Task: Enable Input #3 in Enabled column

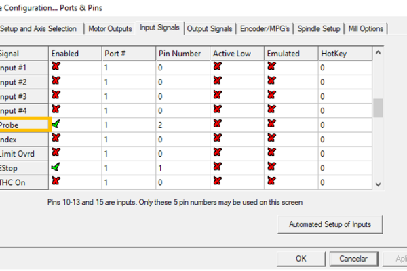Action: coord(56,96)
